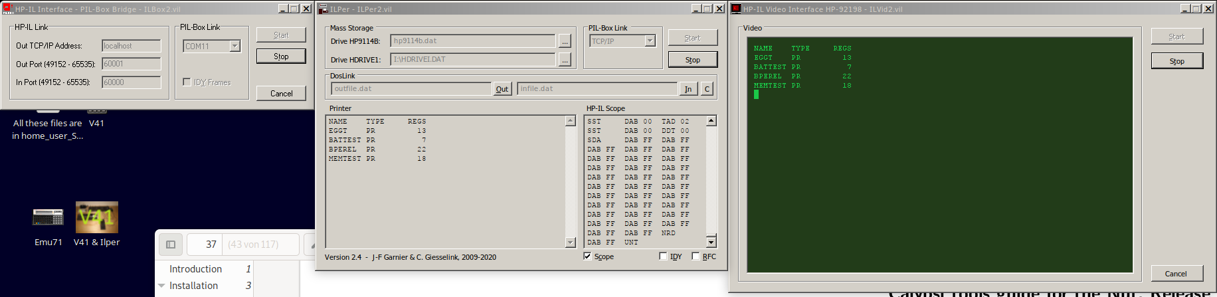Select Introduction in the document outline
Viewport: 1217px width, 297px height.
pos(195,269)
